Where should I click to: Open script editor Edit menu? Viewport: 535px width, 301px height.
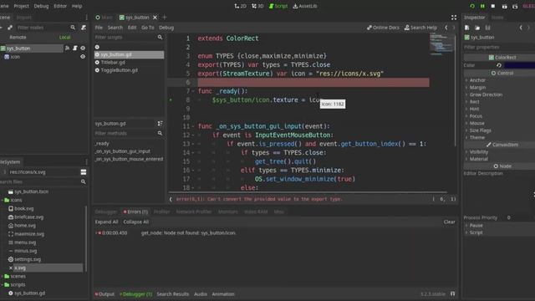[x=132, y=28]
